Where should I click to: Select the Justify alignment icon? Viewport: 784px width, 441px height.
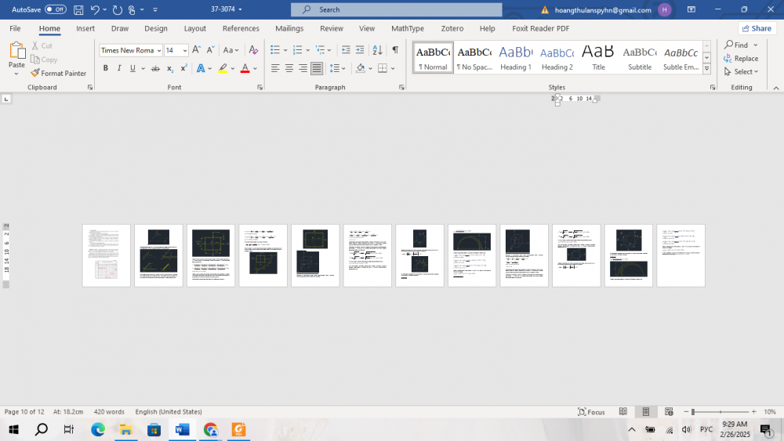click(x=316, y=68)
